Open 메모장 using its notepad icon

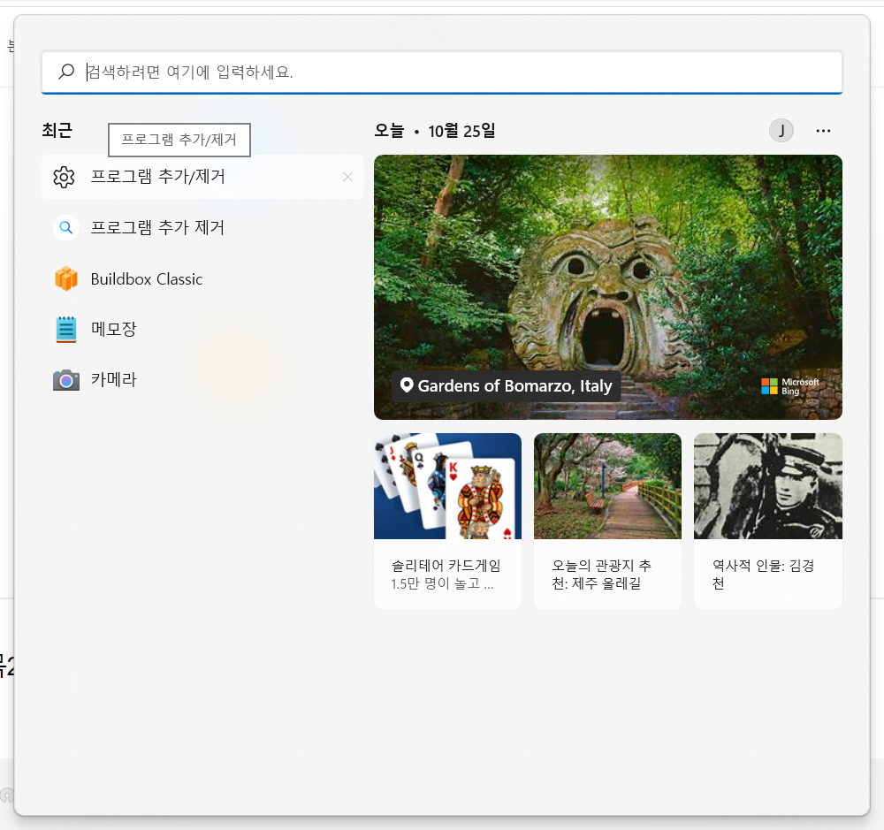(65, 328)
